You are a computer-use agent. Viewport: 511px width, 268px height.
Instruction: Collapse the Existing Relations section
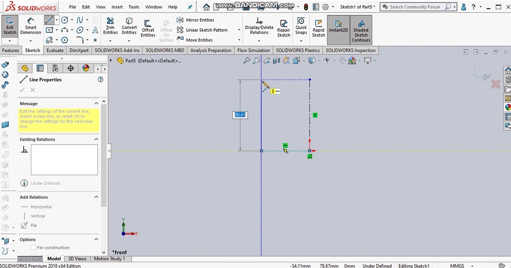(x=96, y=139)
